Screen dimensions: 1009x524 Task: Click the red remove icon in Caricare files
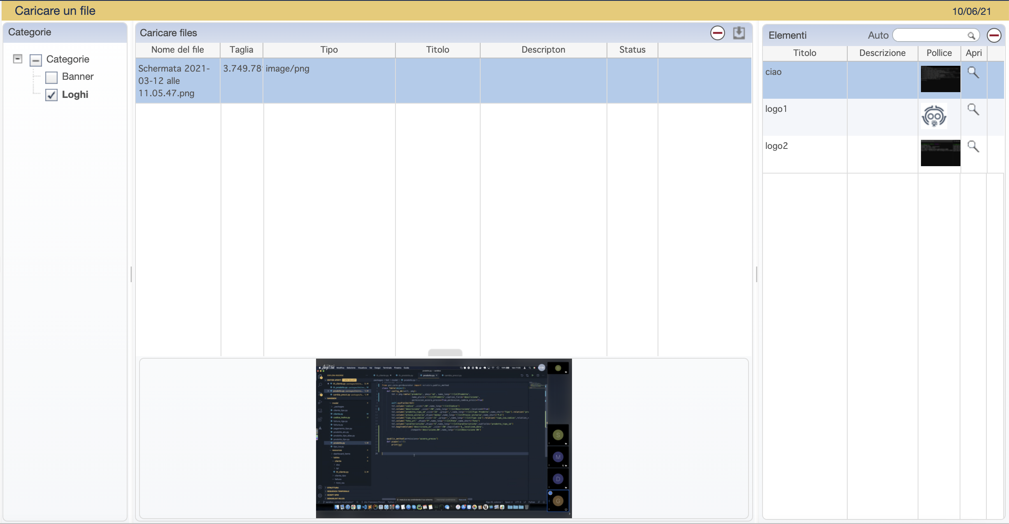[717, 33]
